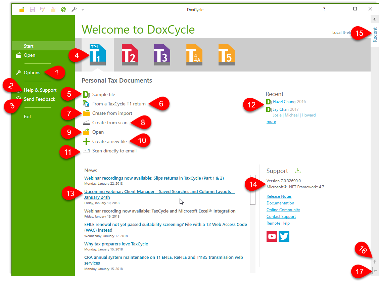Open the Recent vertical side tab
The height and width of the screenshot is (281, 379).
click(x=375, y=35)
